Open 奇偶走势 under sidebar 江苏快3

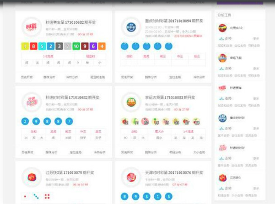251,195
